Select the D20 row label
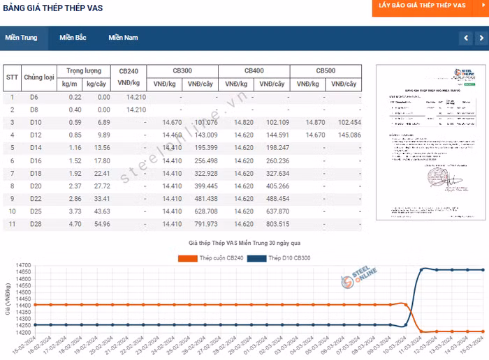This screenshot has width=489, height=360. click(36, 186)
